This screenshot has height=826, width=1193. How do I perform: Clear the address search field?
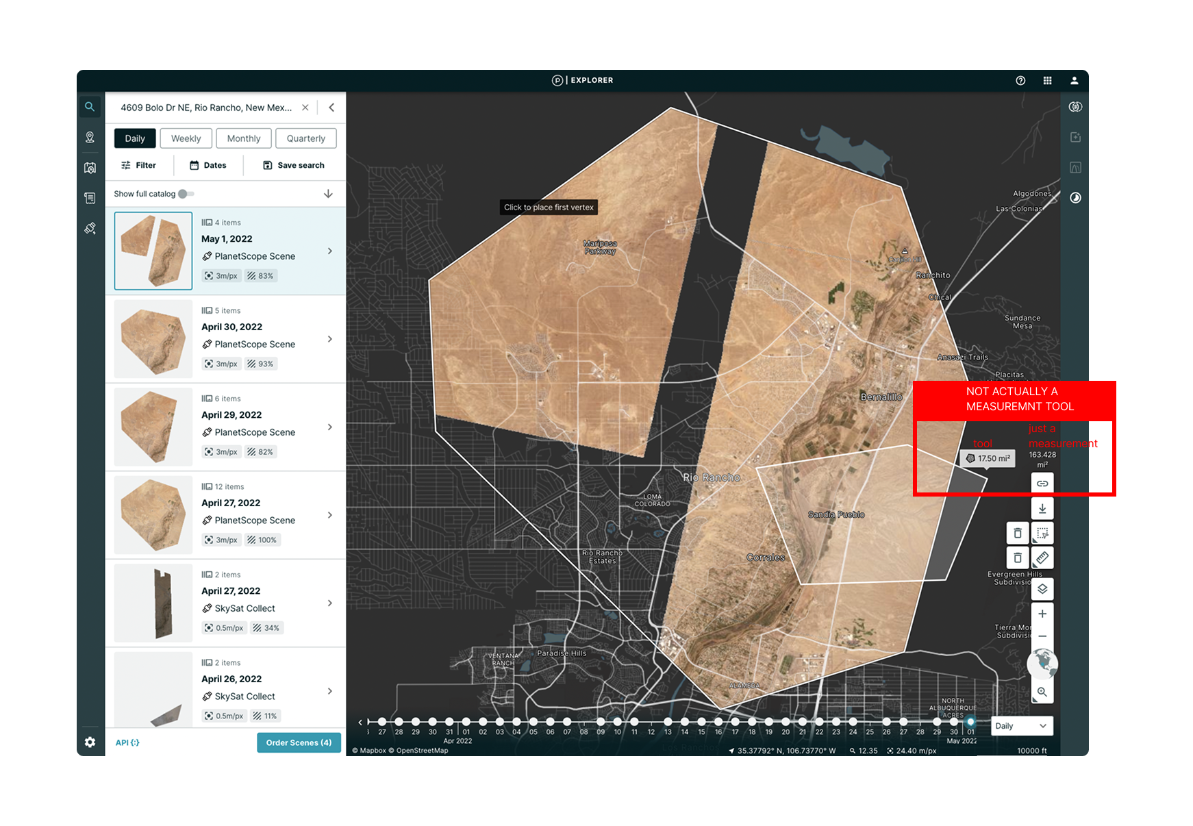point(305,108)
